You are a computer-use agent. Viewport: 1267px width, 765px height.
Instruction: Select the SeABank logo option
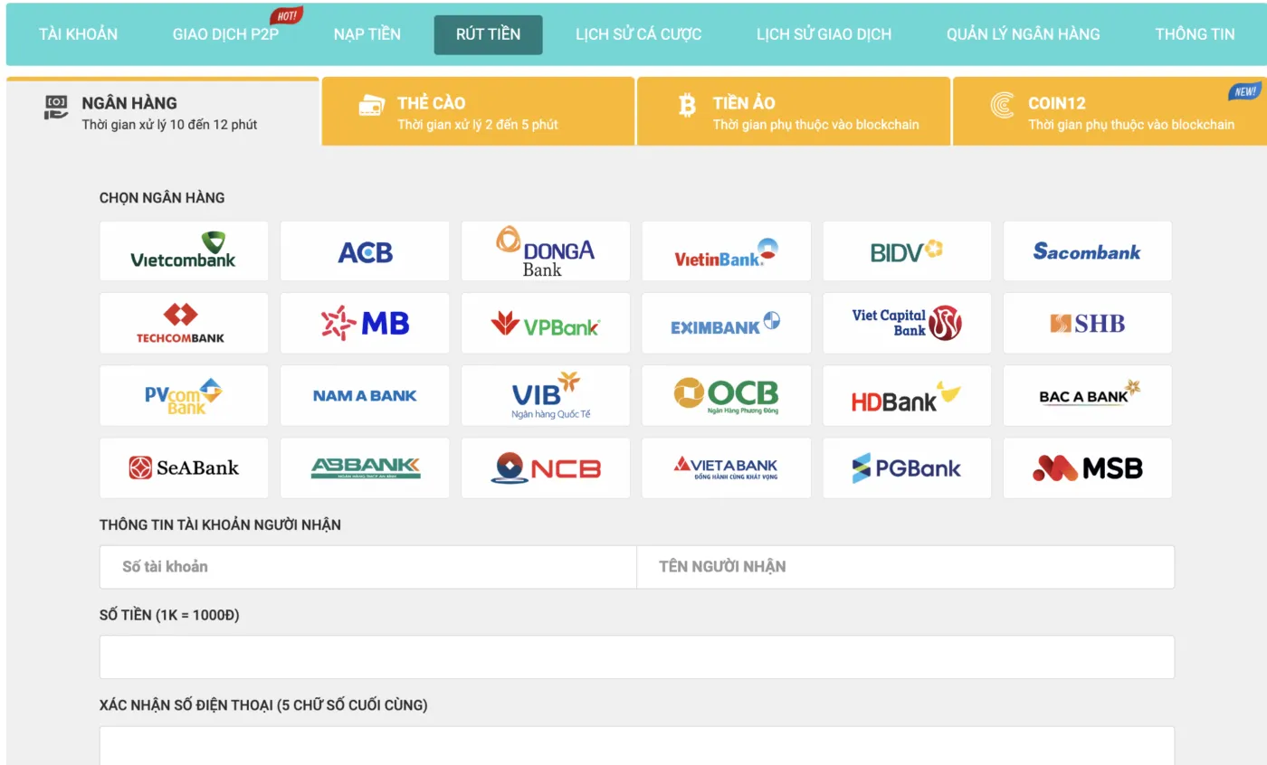click(x=184, y=467)
